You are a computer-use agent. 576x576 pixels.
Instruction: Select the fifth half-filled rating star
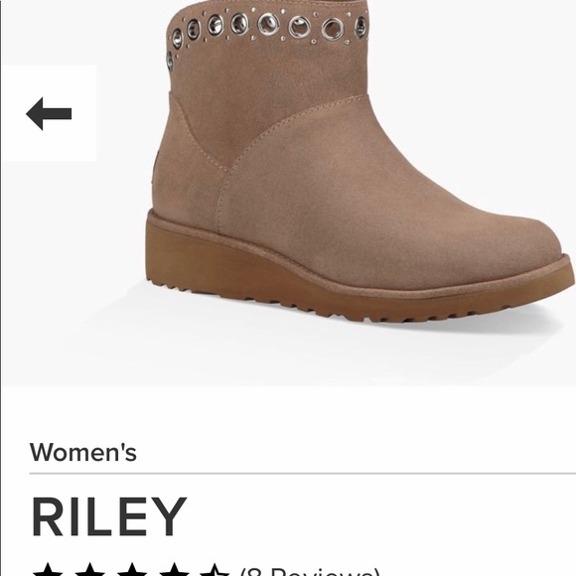[215, 570]
